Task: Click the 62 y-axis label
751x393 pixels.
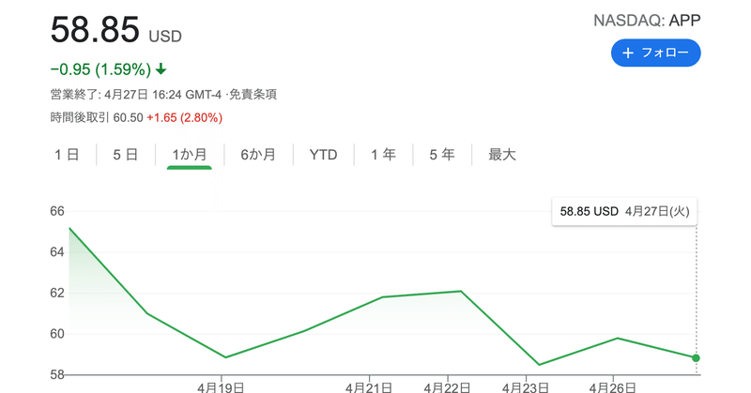Action: (57, 293)
